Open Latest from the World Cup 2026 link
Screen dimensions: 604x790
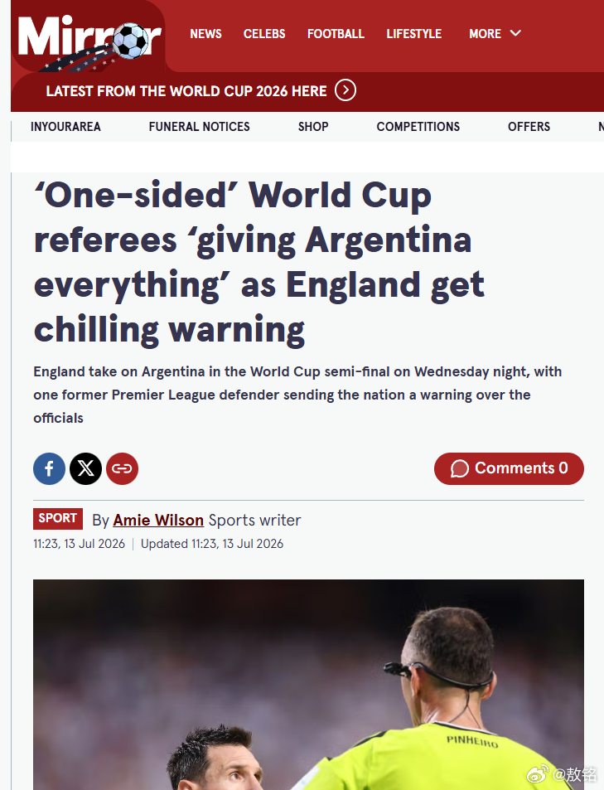(186, 91)
